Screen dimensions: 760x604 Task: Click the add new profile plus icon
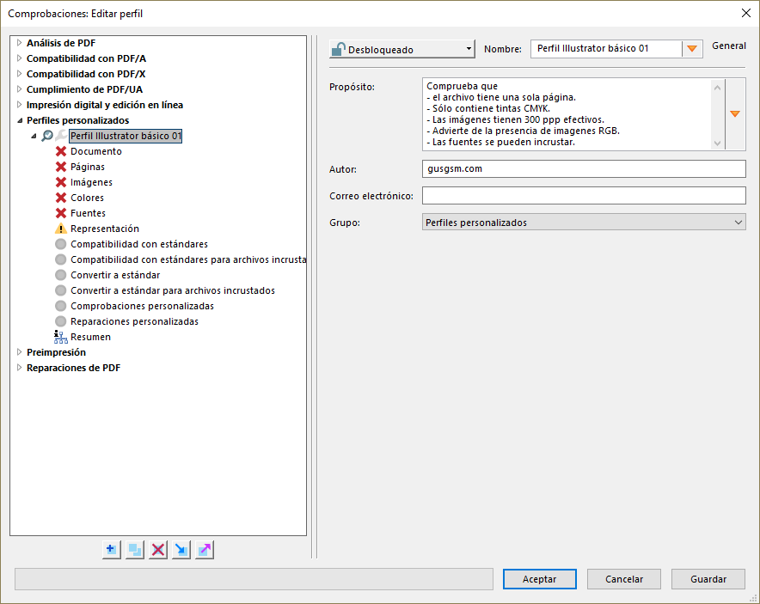coord(112,550)
